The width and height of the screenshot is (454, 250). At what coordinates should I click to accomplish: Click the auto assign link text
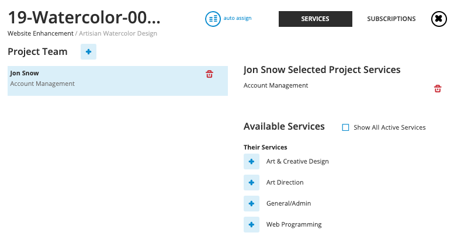tap(237, 18)
